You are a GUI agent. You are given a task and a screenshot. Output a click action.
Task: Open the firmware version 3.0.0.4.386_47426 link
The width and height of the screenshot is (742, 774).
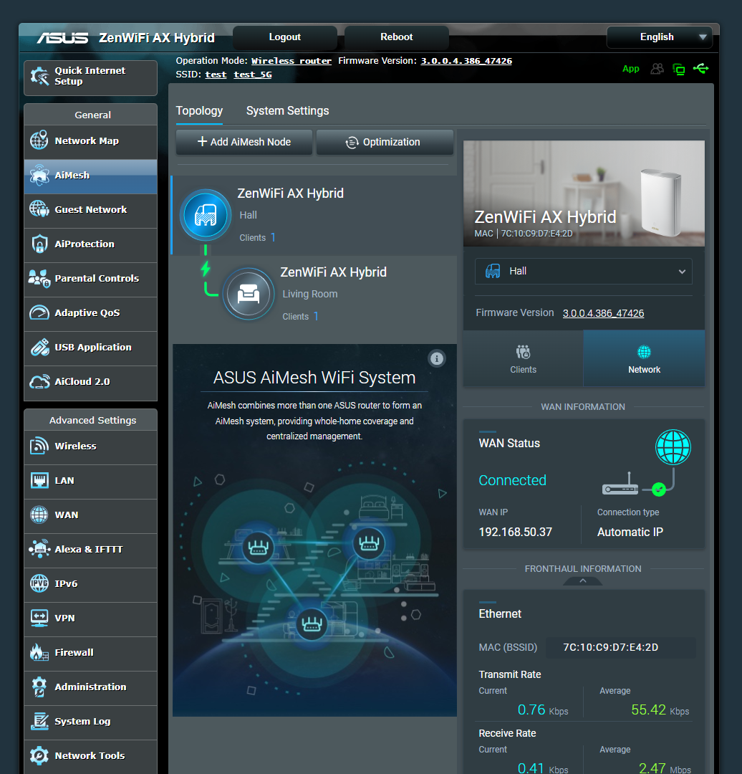(x=466, y=60)
